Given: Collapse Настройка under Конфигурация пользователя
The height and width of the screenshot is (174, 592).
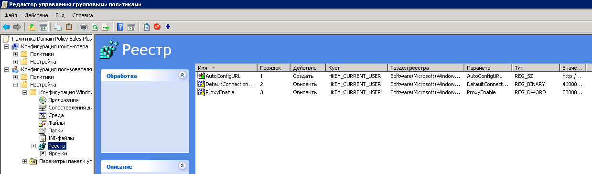Looking at the screenshot, I should (x=15, y=85).
